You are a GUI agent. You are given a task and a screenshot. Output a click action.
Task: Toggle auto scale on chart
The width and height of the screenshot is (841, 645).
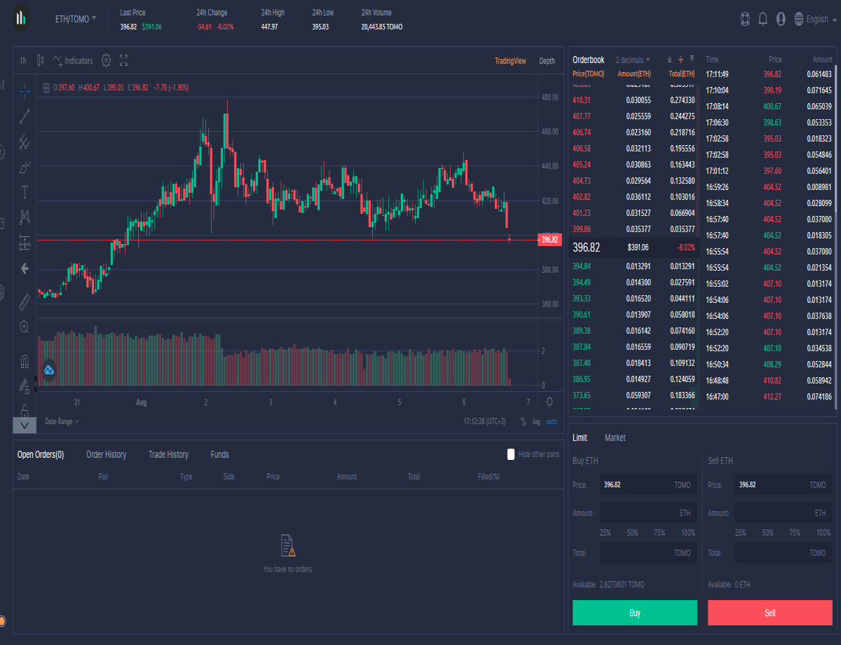click(x=552, y=421)
